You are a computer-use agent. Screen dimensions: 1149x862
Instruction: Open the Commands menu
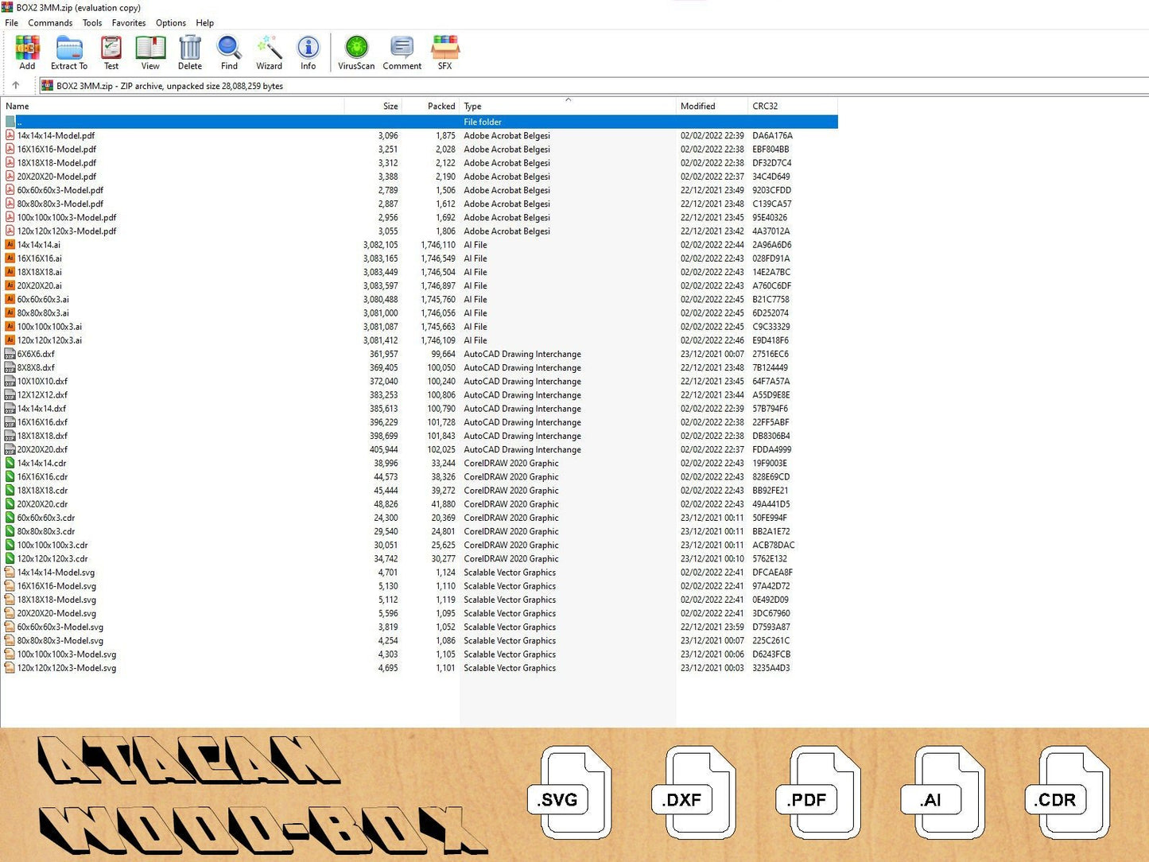tap(50, 23)
